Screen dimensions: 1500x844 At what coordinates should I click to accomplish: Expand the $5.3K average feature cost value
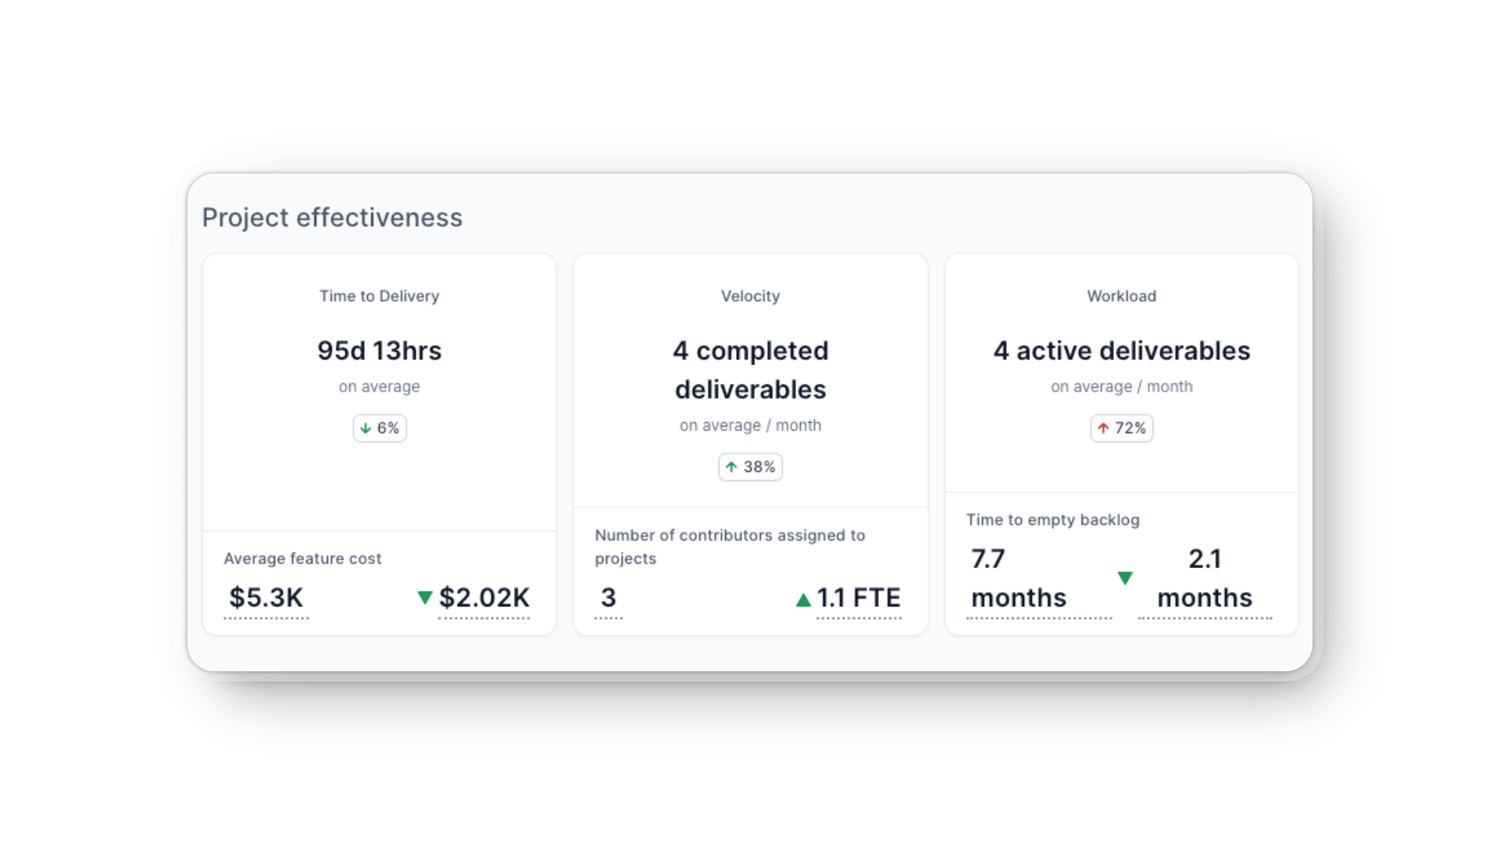pos(265,598)
